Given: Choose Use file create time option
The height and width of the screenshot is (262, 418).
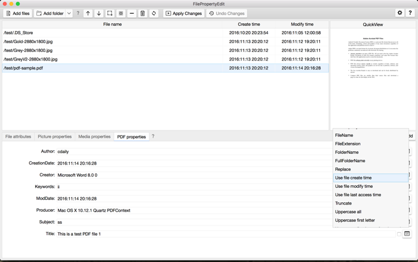Looking at the screenshot, I should (x=371, y=178).
